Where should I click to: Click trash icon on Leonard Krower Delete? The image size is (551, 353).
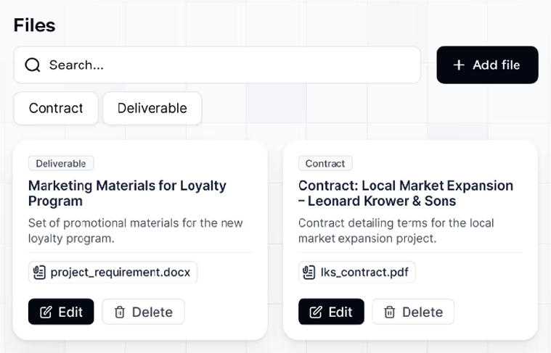[390, 312]
